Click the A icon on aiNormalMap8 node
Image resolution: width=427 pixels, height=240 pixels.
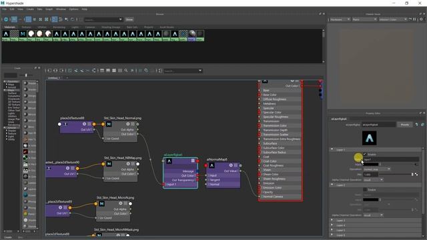click(212, 165)
